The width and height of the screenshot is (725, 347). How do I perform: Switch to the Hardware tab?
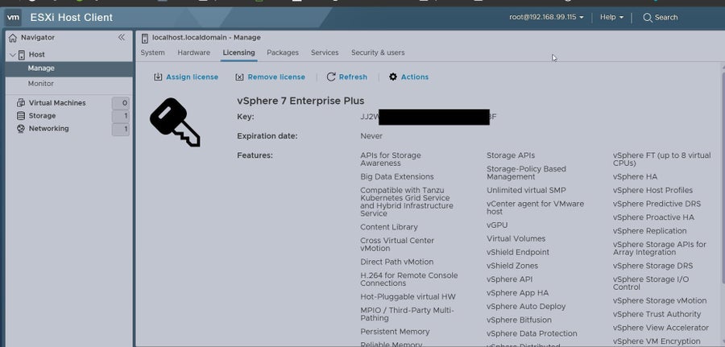pyautogui.click(x=193, y=52)
